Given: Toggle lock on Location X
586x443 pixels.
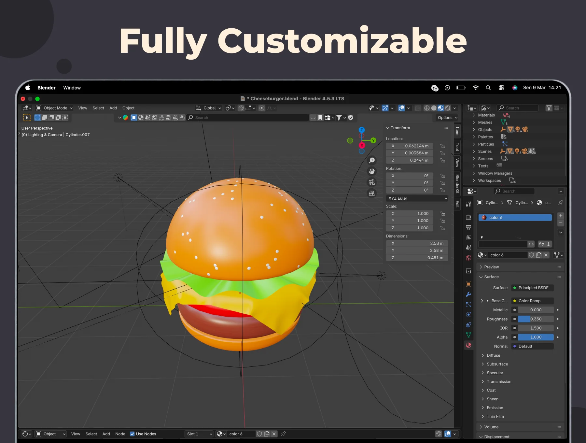Looking at the screenshot, I should (442, 146).
